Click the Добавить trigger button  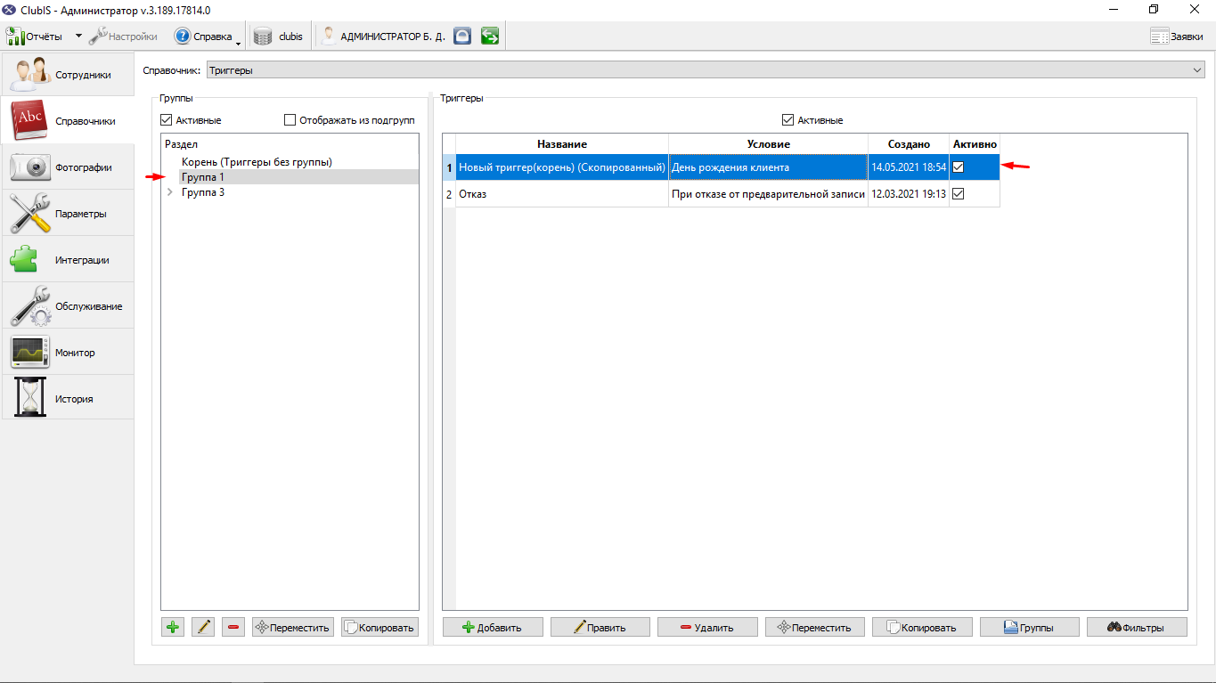[493, 627]
